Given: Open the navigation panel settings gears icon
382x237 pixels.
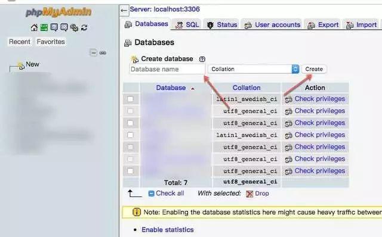Looking at the screenshot, I should point(74,27).
